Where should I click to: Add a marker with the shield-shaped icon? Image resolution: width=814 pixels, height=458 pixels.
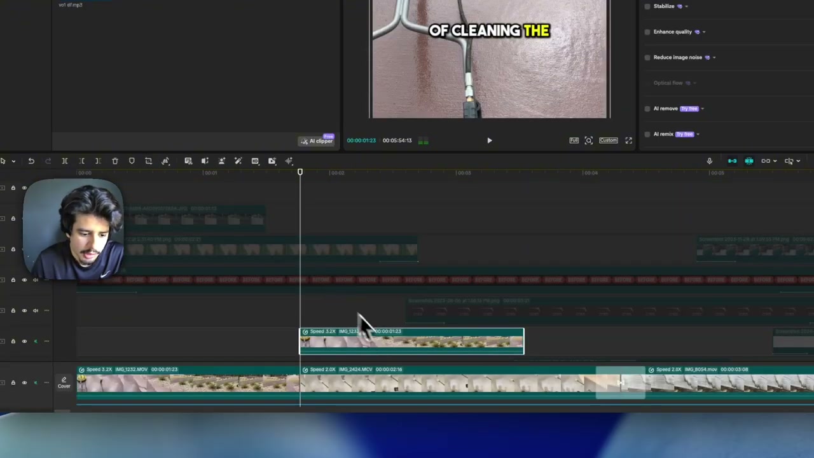tap(132, 161)
